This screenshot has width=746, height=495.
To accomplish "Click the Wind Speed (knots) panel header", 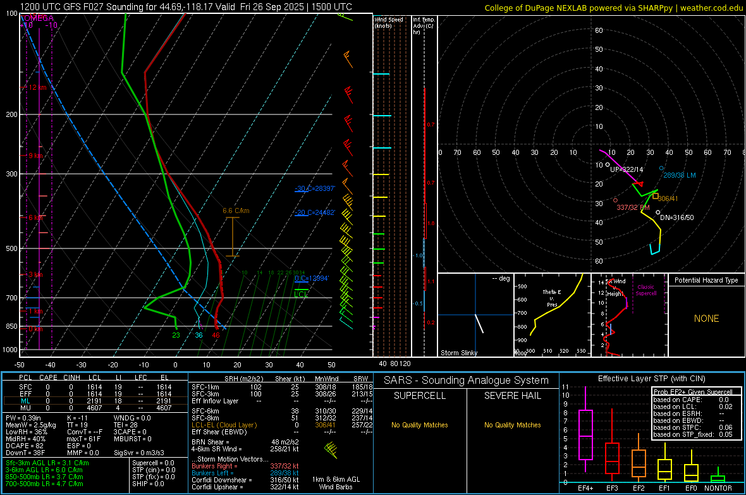I will pos(389,22).
